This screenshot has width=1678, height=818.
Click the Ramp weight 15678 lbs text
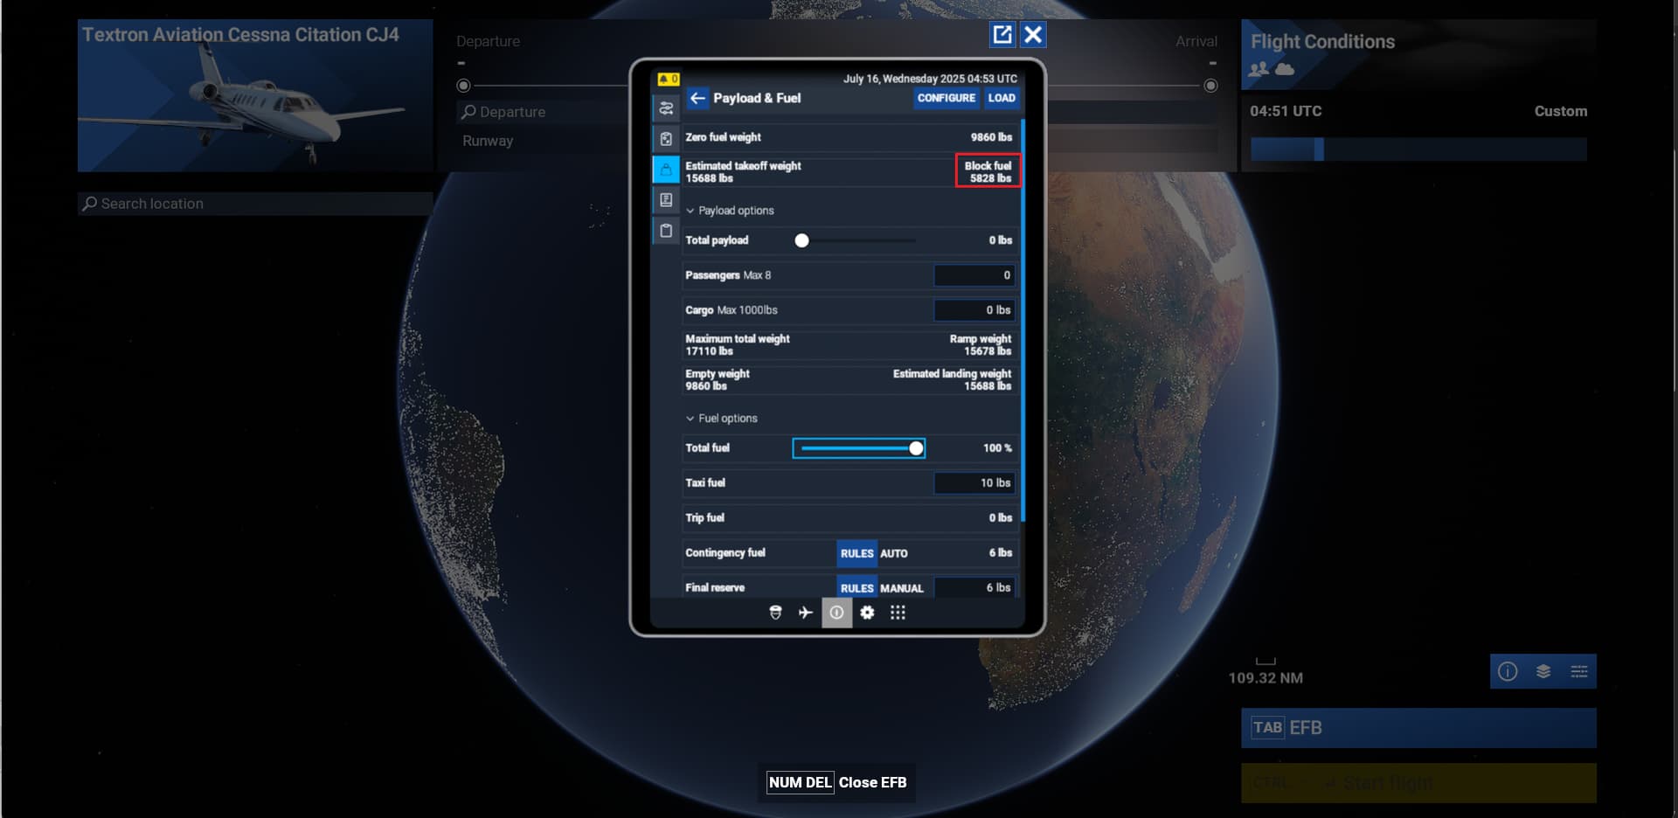pyautogui.click(x=981, y=344)
